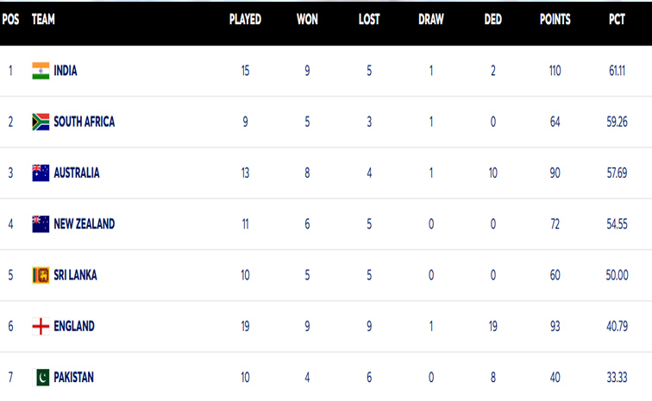The width and height of the screenshot is (652, 401).
Task: Sort by the POINTS column header
Action: (x=555, y=20)
